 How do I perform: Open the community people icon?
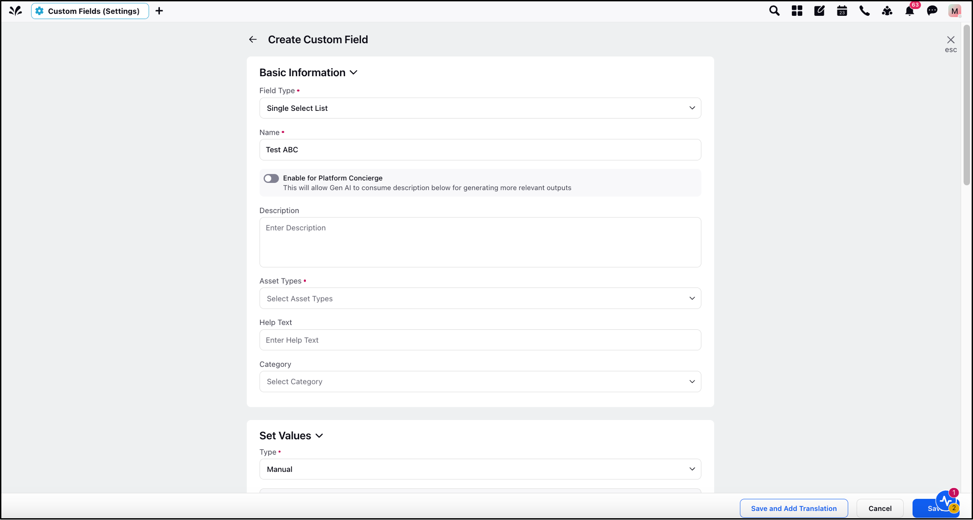[x=887, y=11]
